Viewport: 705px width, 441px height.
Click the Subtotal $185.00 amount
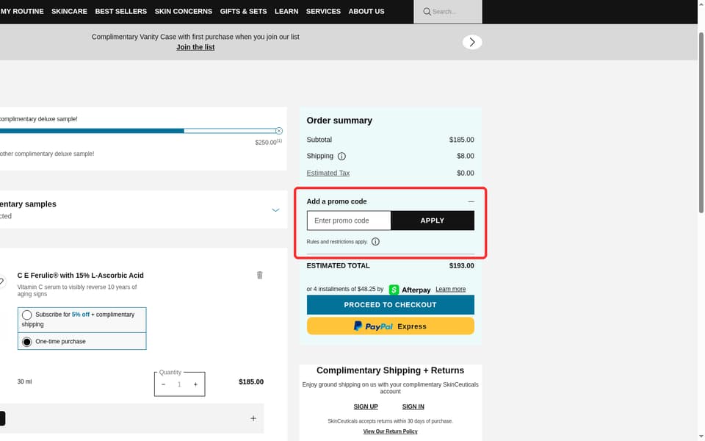click(x=461, y=140)
